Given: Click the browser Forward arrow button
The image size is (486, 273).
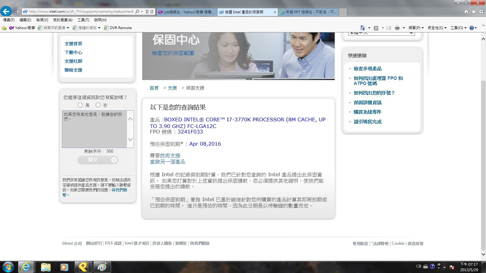Looking at the screenshot, I should (17, 12).
